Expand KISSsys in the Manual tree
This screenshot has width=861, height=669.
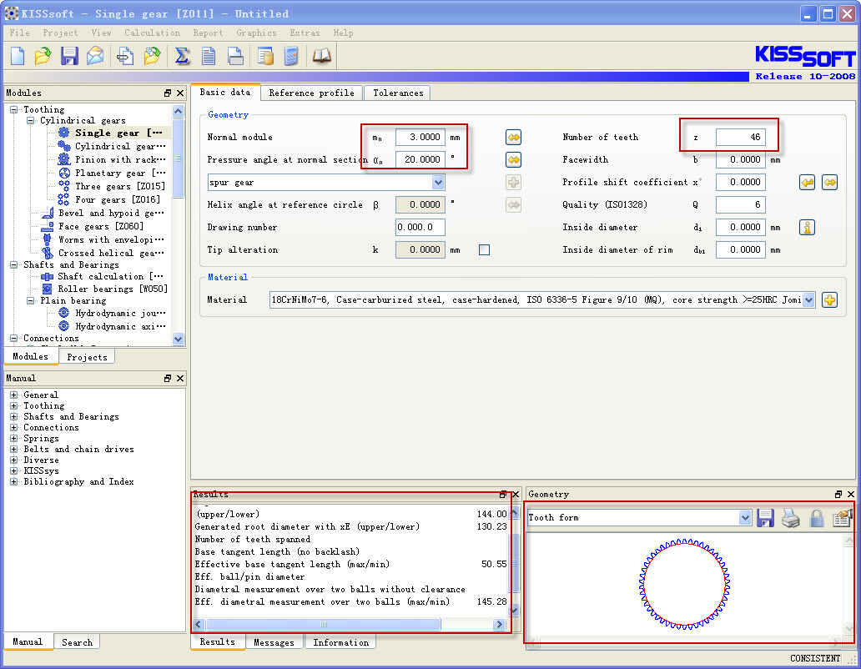(13, 470)
